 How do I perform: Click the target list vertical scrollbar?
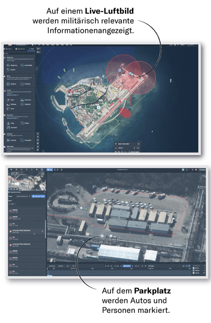pyautogui.click(x=46, y=229)
